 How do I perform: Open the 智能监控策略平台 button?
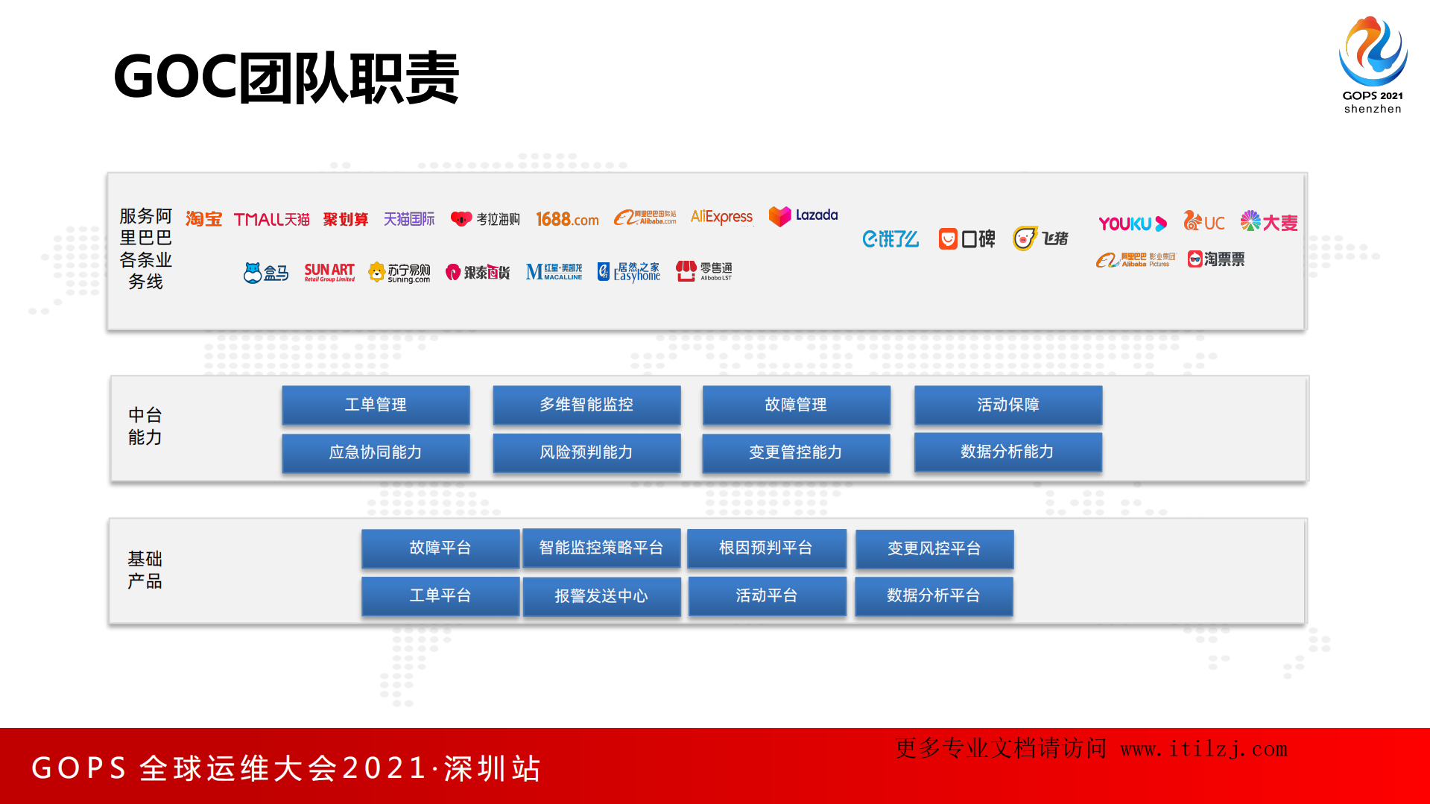click(x=601, y=548)
